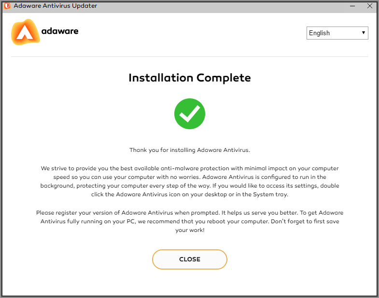Viewport: 379px width, 298px height.
Task: Click the line mentioning the System tray
Action: click(x=190, y=194)
